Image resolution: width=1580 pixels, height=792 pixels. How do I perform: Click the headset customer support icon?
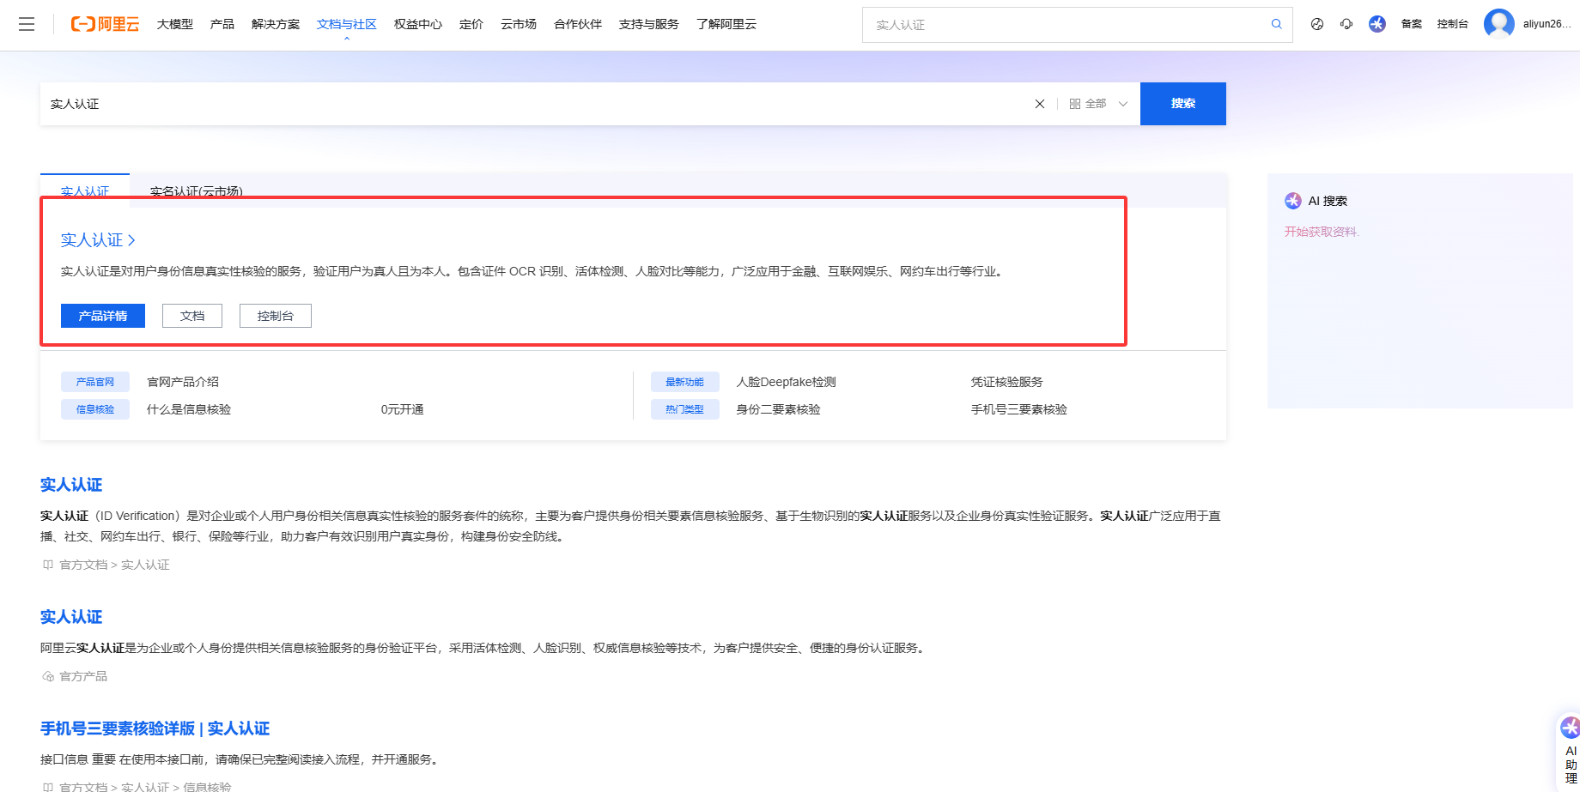[1346, 24]
